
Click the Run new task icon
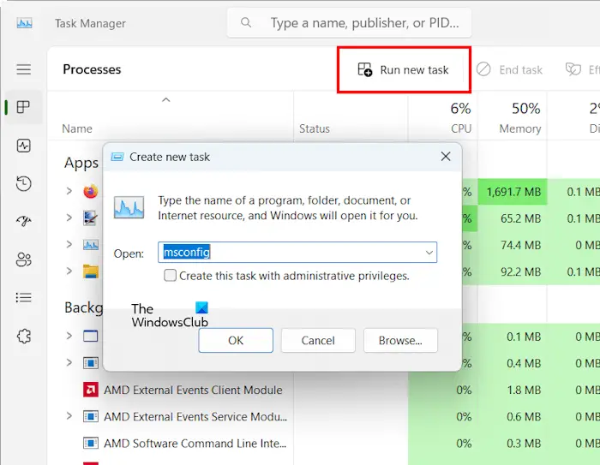364,69
